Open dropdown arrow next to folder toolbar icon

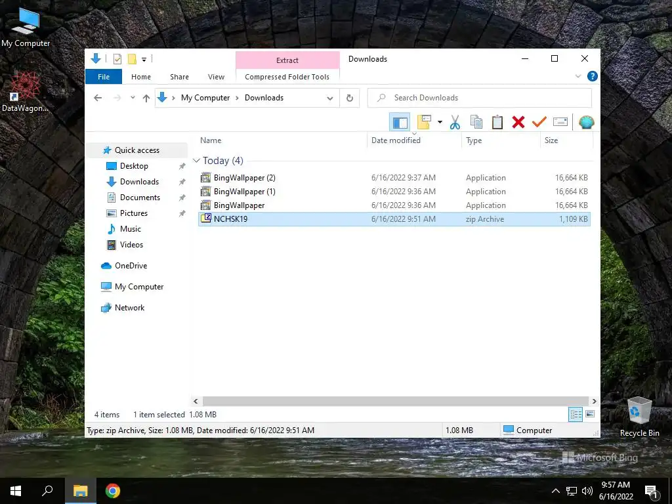click(440, 122)
